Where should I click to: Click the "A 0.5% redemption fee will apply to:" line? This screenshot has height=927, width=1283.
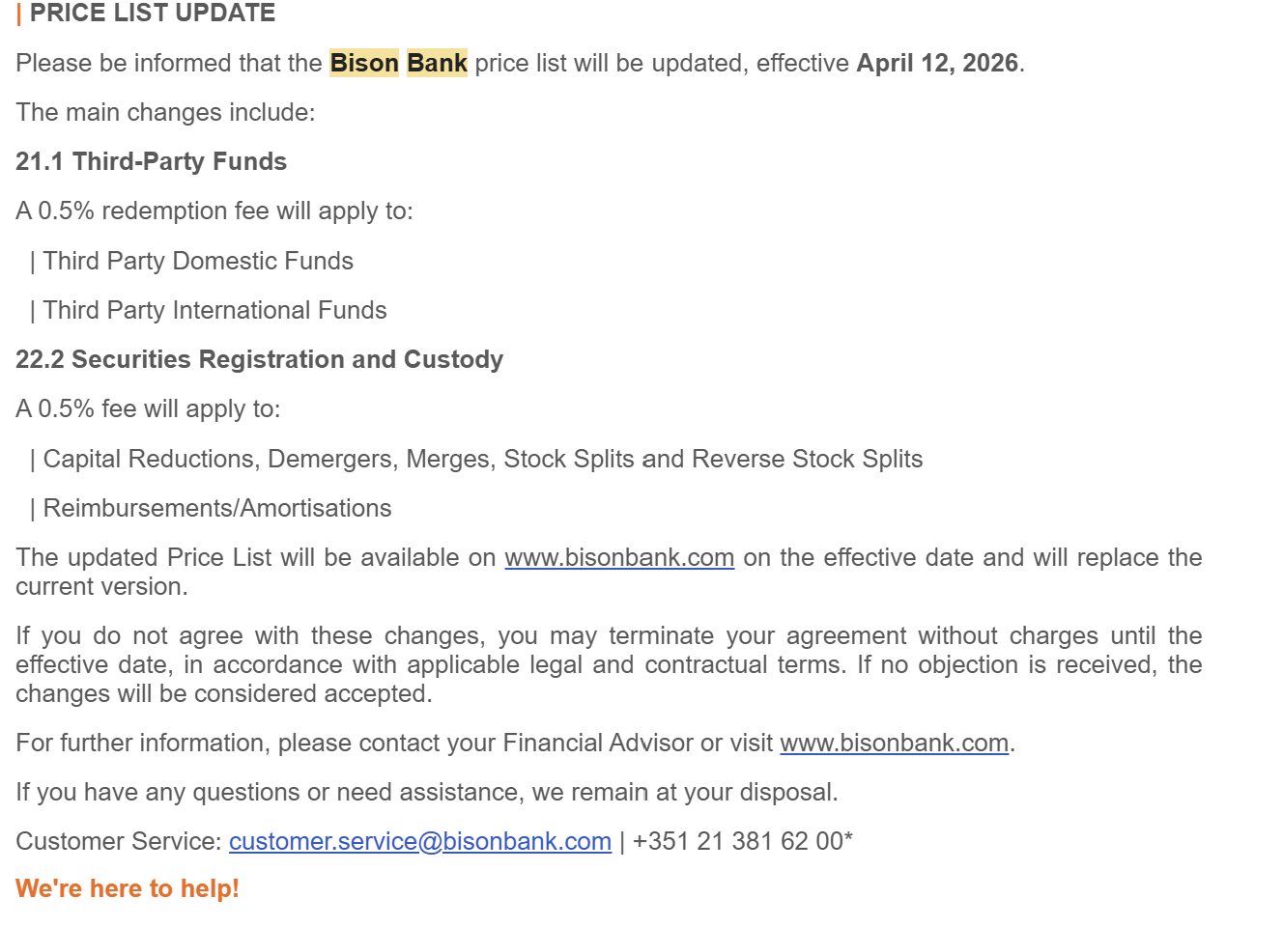(x=214, y=211)
